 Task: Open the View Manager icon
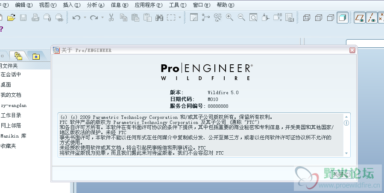(x=290, y=17)
